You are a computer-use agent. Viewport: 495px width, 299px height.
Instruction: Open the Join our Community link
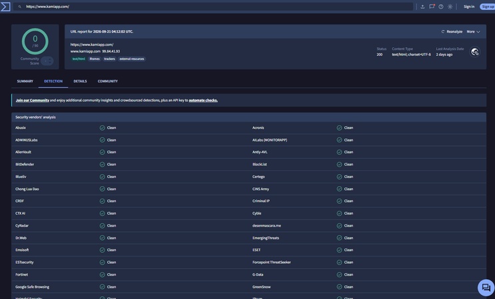point(33,100)
